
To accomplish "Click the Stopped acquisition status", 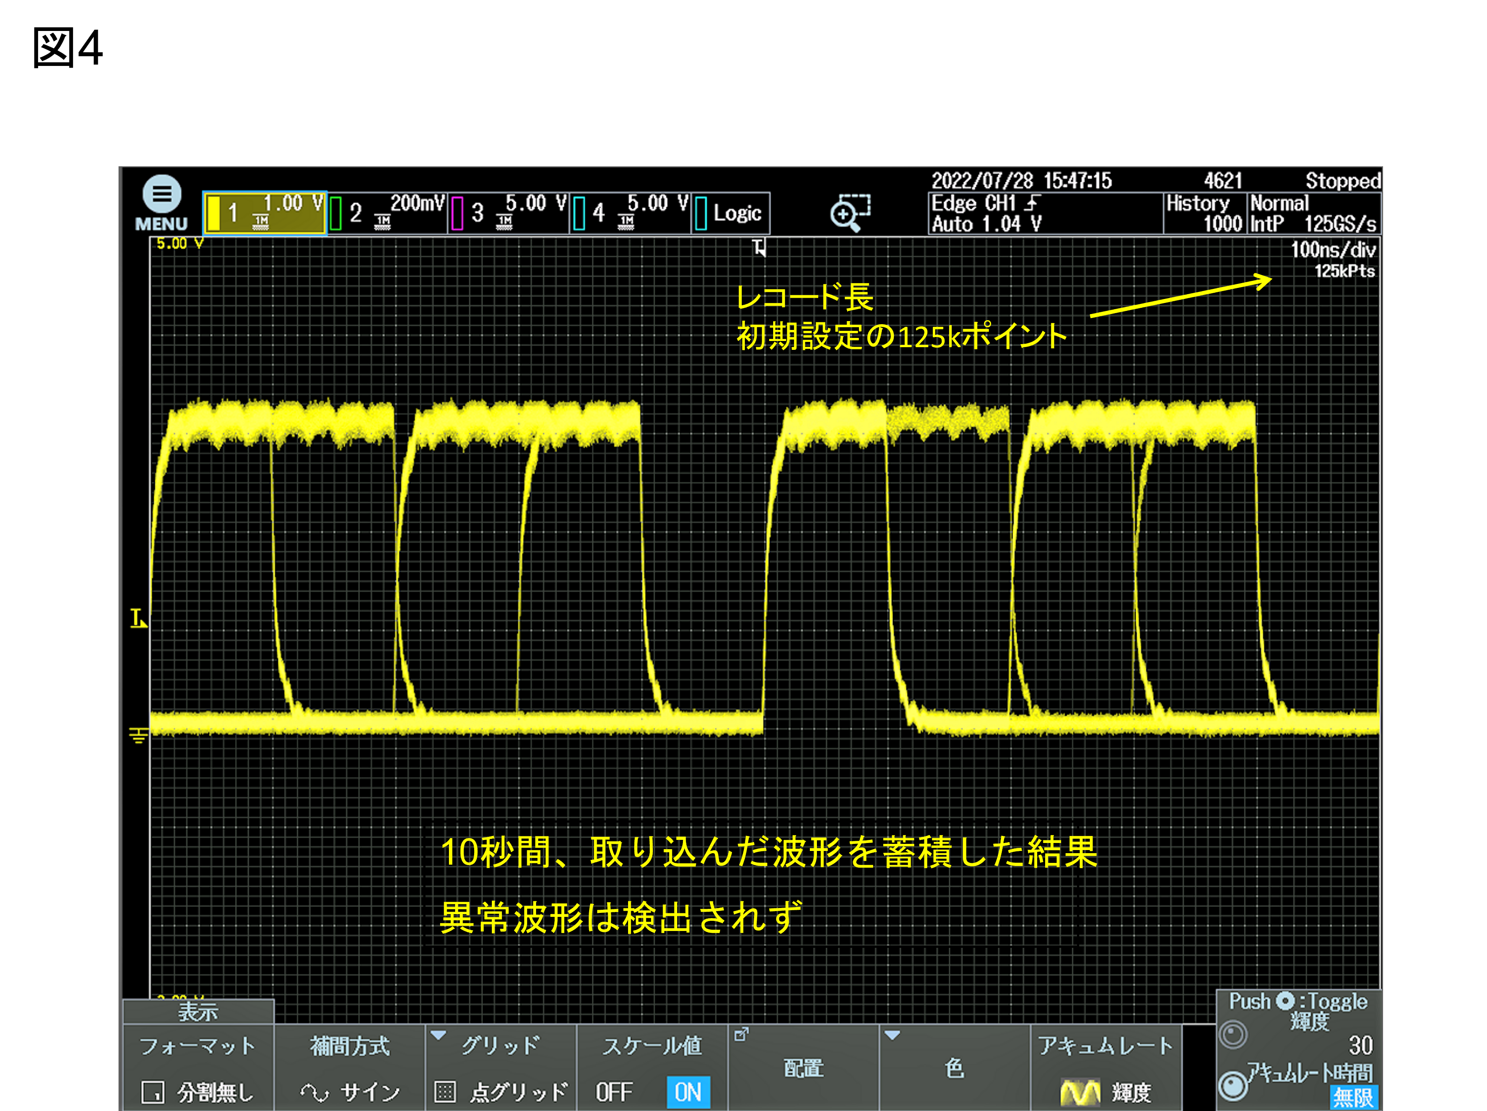I will coord(1342,181).
